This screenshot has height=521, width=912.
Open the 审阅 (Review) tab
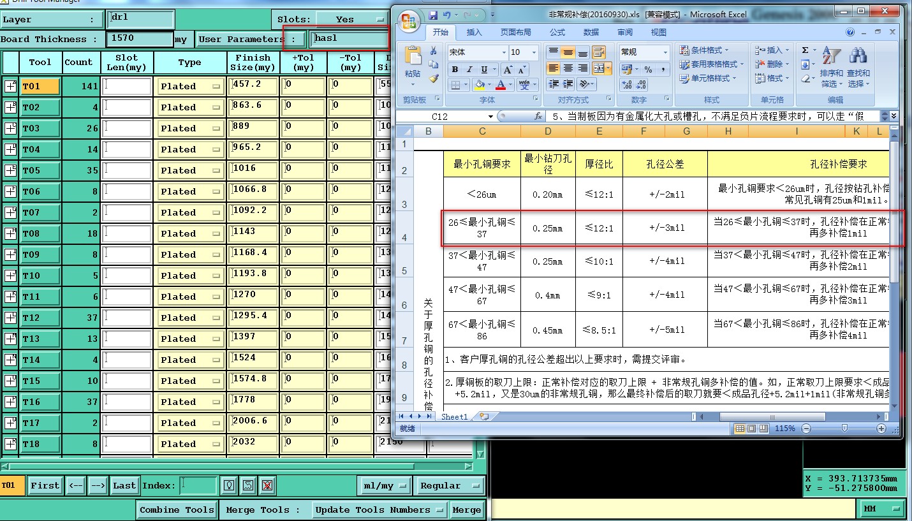[625, 32]
